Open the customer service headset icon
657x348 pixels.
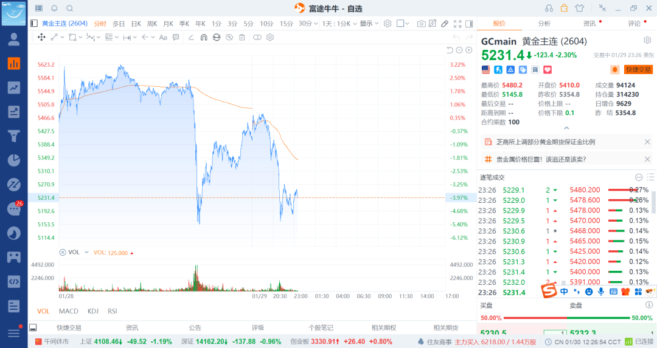pyautogui.click(x=549, y=9)
